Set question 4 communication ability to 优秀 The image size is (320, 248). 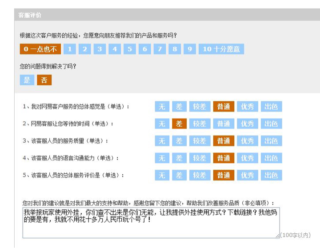(x=248, y=158)
